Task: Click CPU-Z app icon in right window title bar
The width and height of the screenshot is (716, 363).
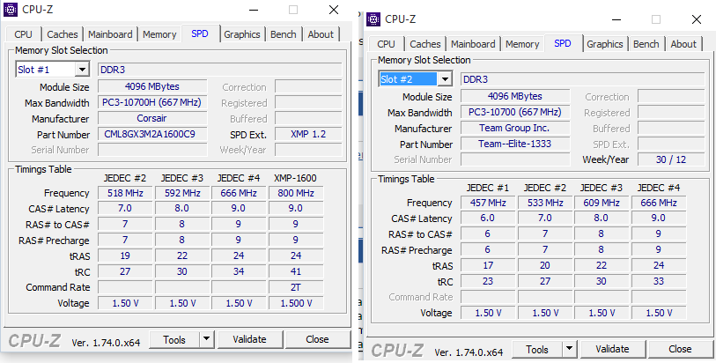Action: (x=373, y=19)
